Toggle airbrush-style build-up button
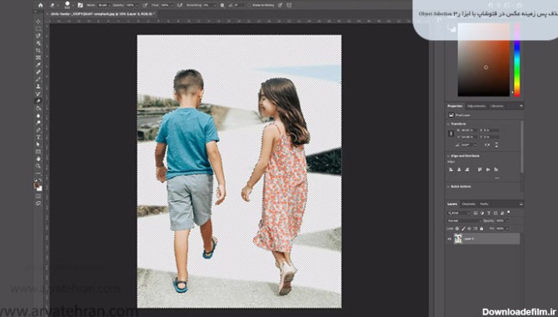Viewport: 558px width, 317px height. pos(179,5)
